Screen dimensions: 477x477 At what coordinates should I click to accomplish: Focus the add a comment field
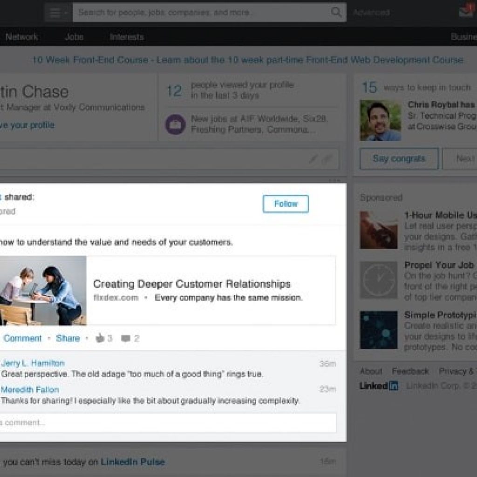tap(168, 422)
